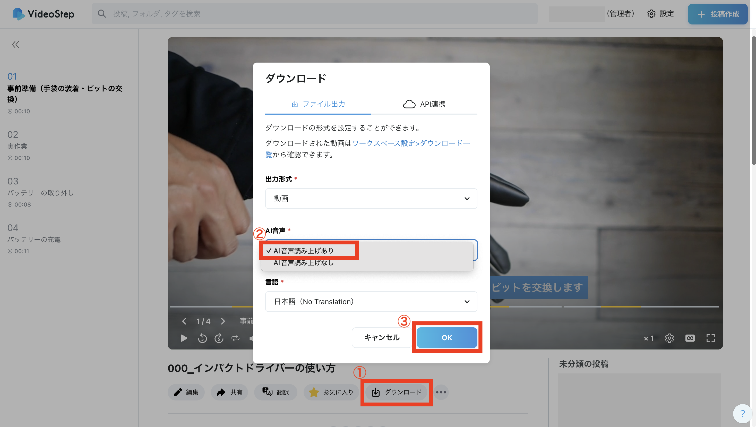Toggle closed captions CC icon

point(690,338)
